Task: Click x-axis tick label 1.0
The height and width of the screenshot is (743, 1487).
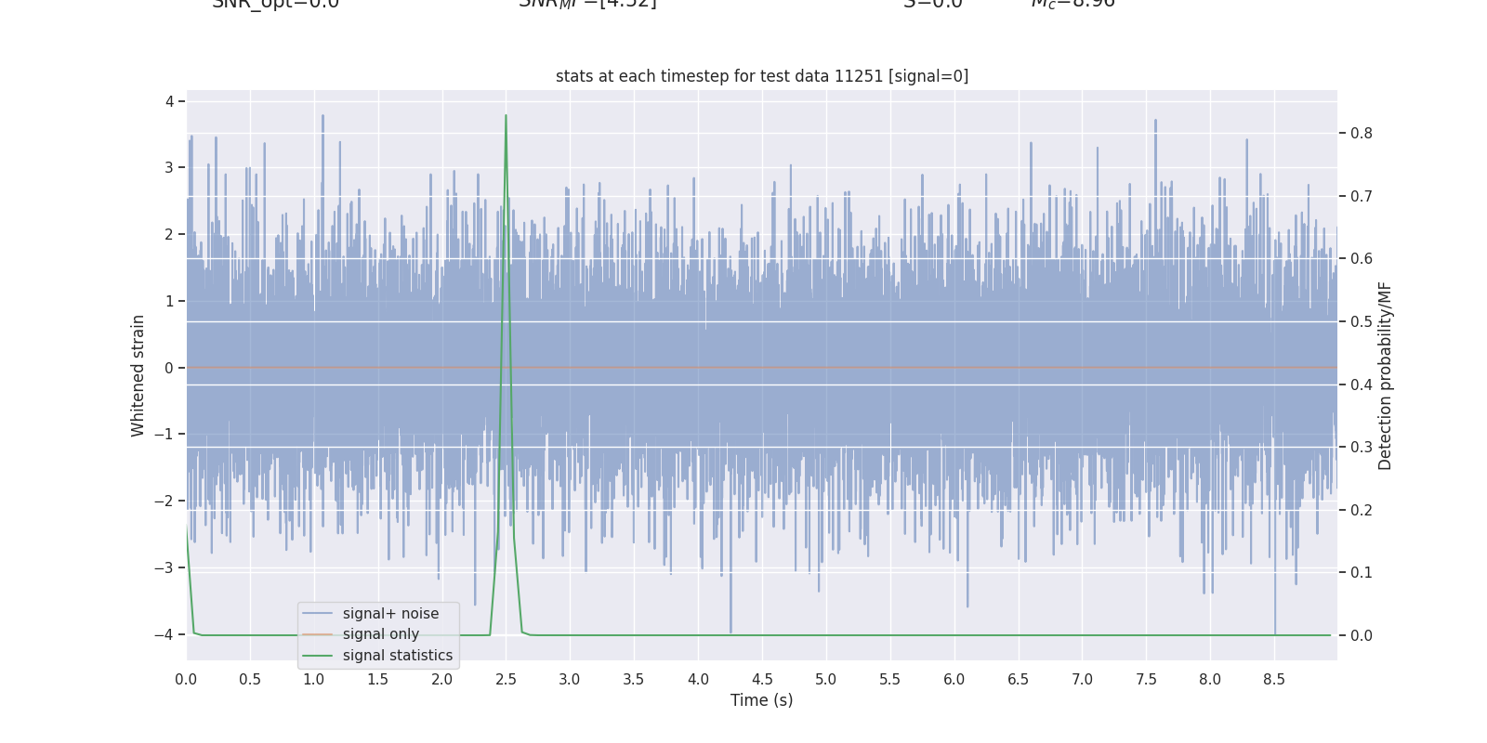Action: pyautogui.click(x=314, y=680)
